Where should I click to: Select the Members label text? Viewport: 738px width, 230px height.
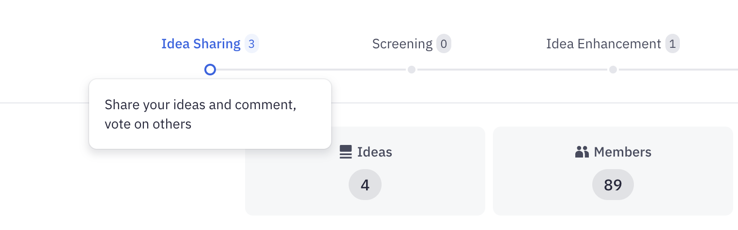622,152
